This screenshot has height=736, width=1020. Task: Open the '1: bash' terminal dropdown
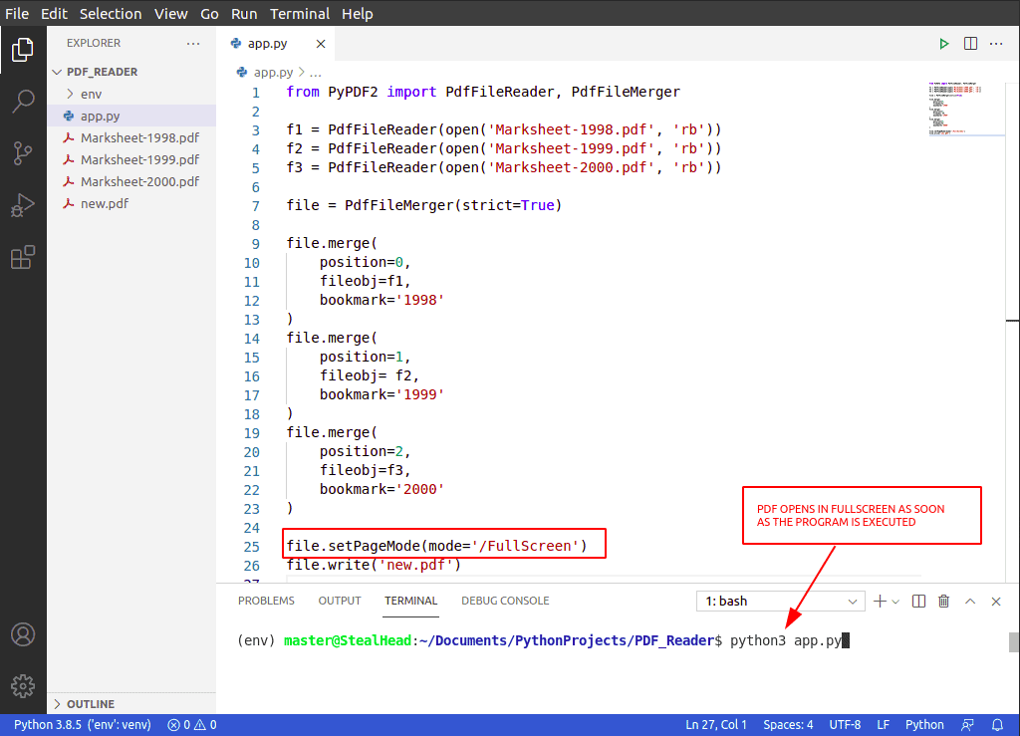pos(780,601)
